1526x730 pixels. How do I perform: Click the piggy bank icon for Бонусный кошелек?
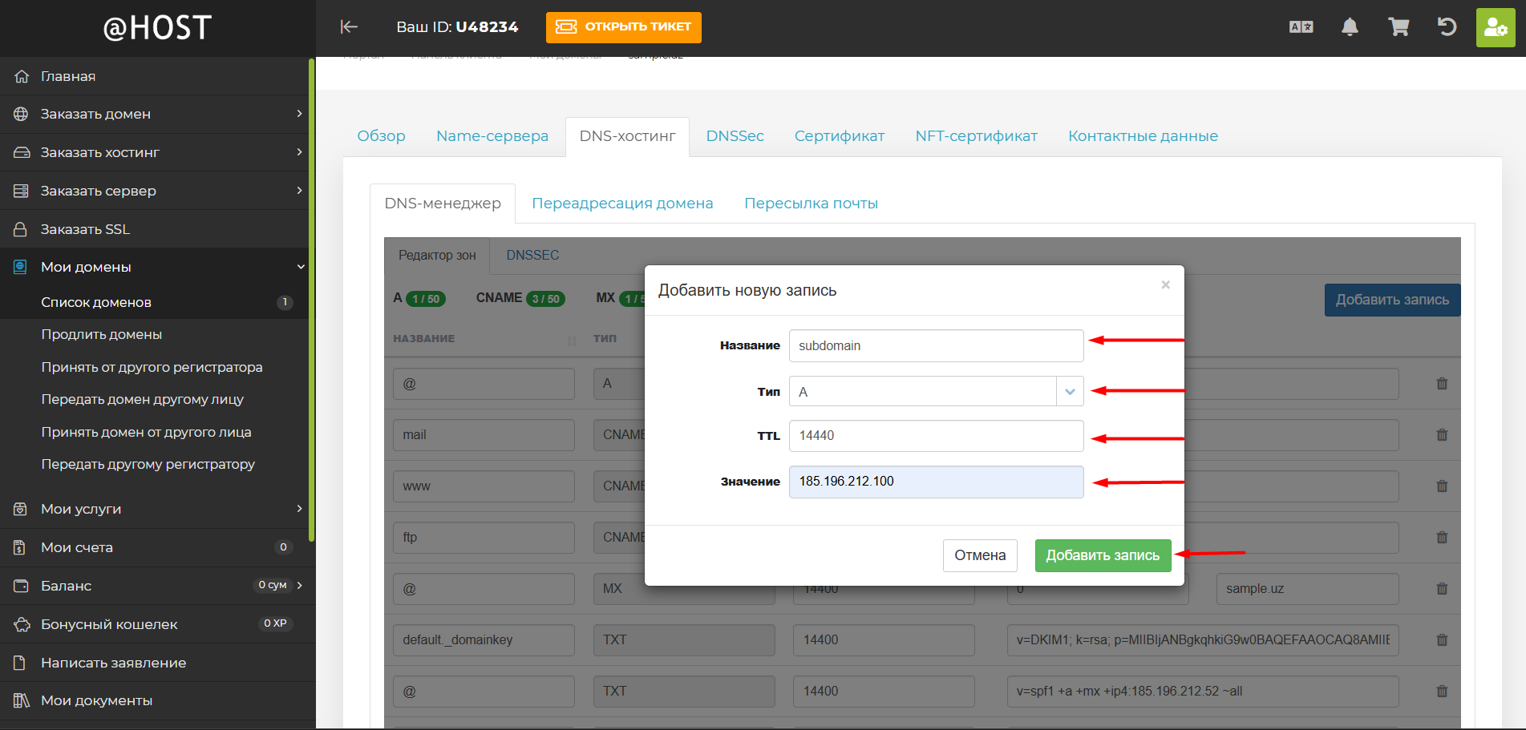(22, 624)
